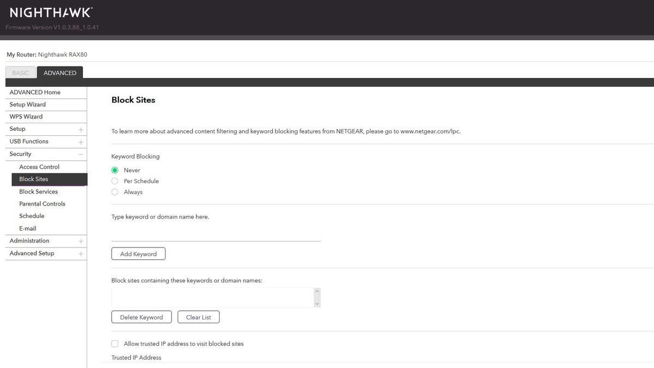Expand USB Functions plus icon
654x368 pixels.
click(81, 142)
